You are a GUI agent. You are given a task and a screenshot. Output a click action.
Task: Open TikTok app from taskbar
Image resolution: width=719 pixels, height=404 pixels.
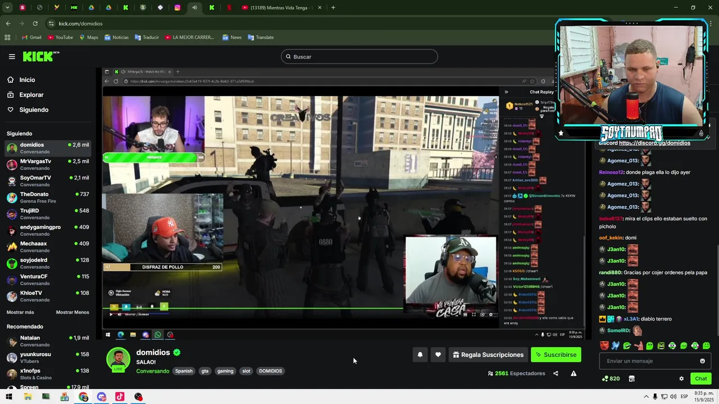pyautogui.click(x=120, y=397)
